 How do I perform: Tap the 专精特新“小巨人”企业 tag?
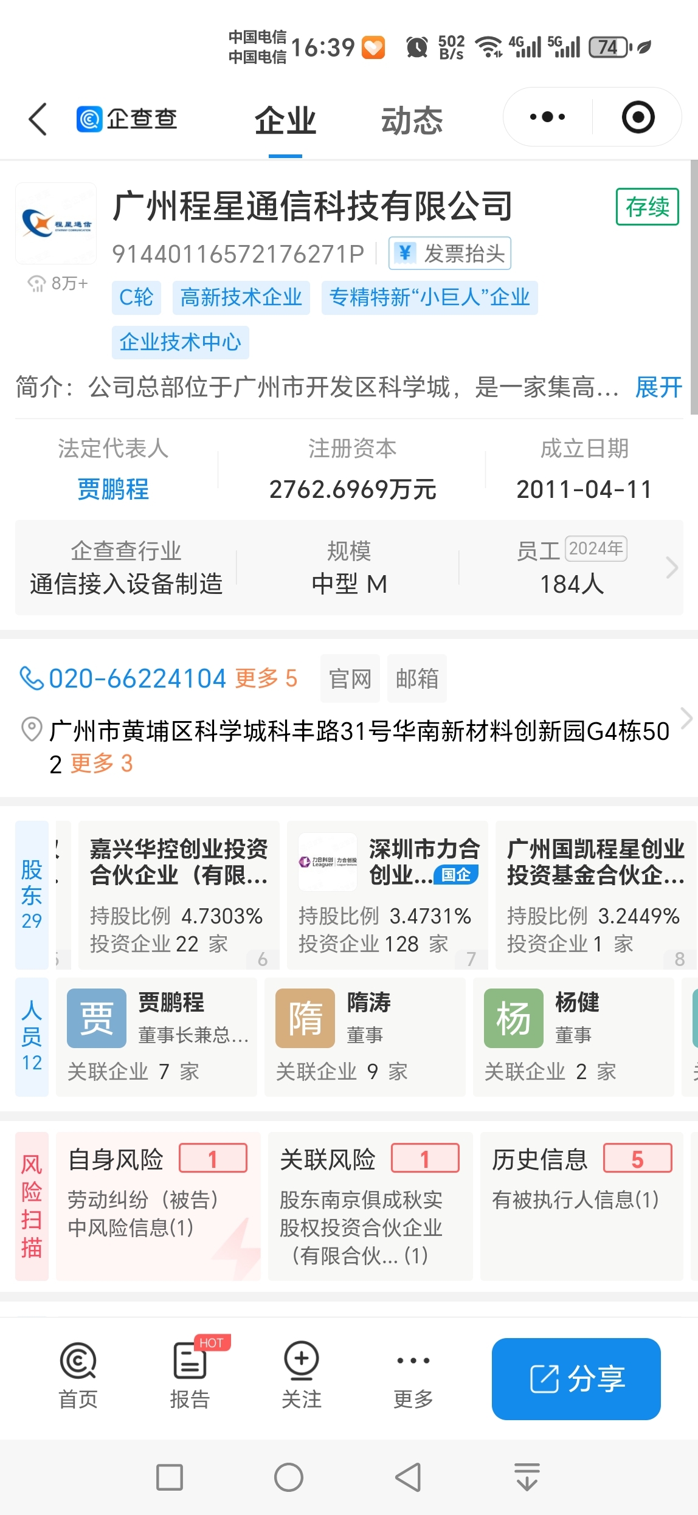[429, 297]
